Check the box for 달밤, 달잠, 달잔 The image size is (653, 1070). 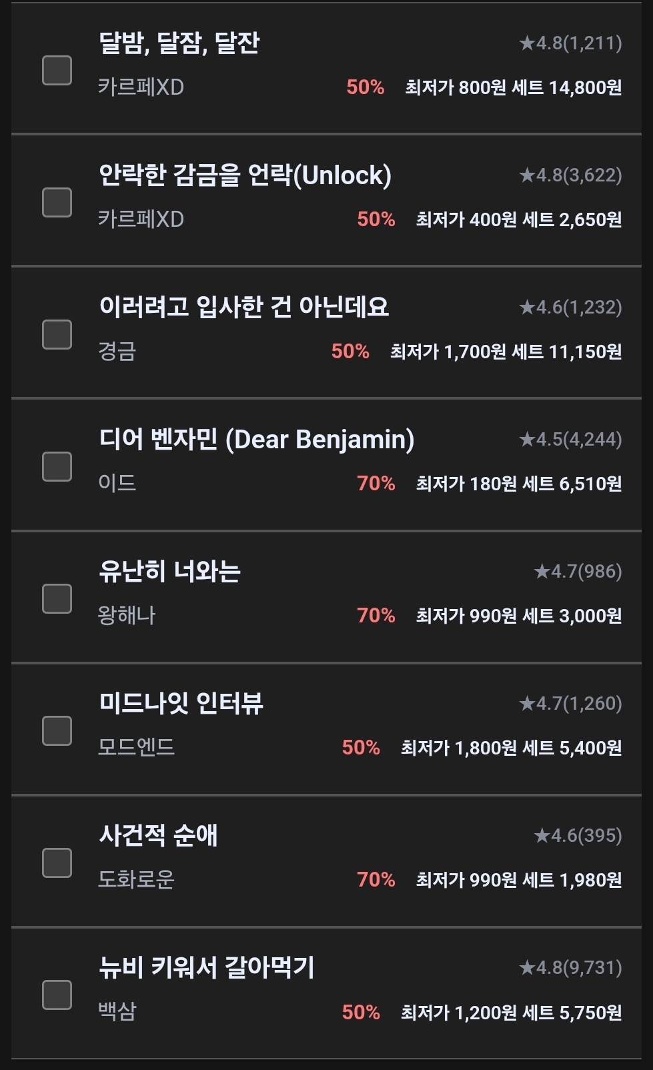pyautogui.click(x=57, y=70)
